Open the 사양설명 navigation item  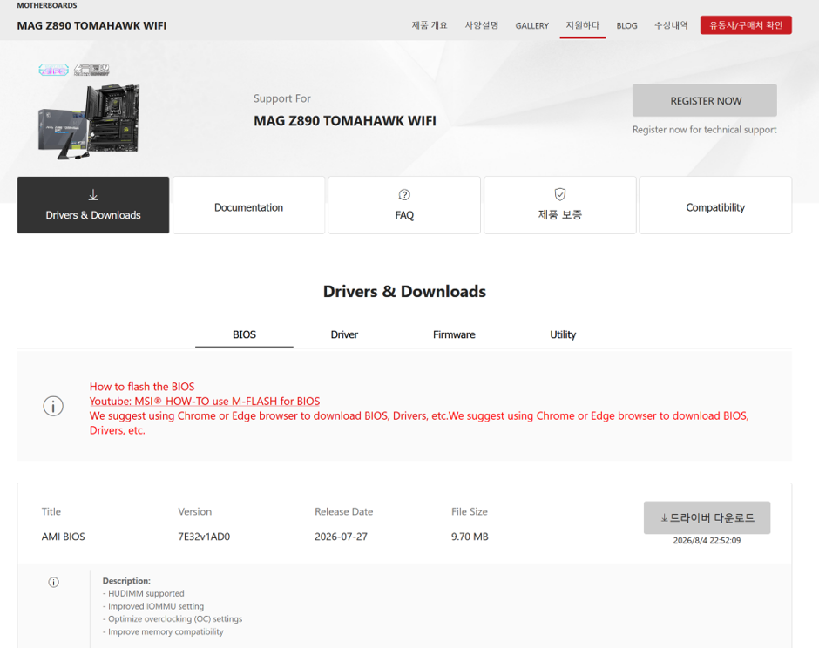[482, 25]
